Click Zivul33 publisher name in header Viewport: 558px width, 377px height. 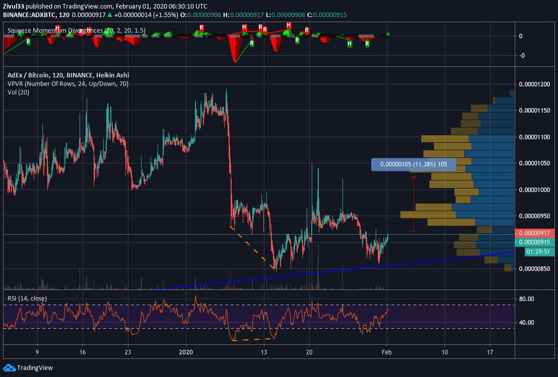point(14,7)
